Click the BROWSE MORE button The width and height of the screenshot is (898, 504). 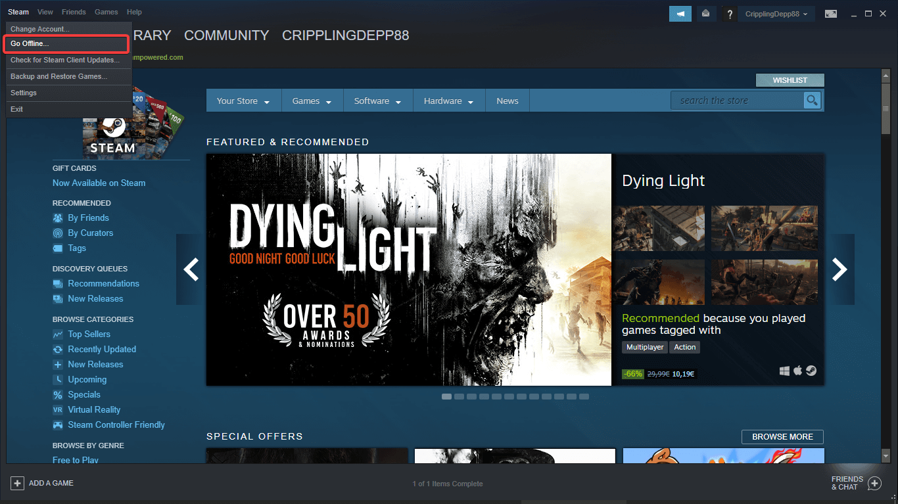(x=782, y=437)
